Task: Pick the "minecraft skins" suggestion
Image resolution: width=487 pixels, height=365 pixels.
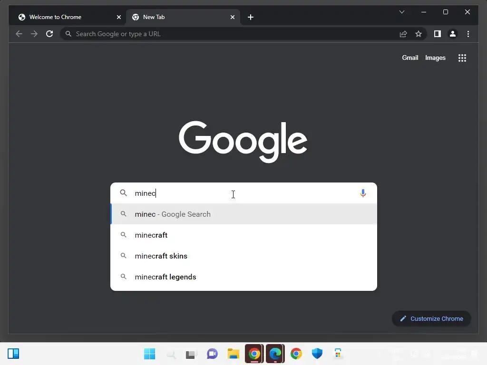Action: 244,256
